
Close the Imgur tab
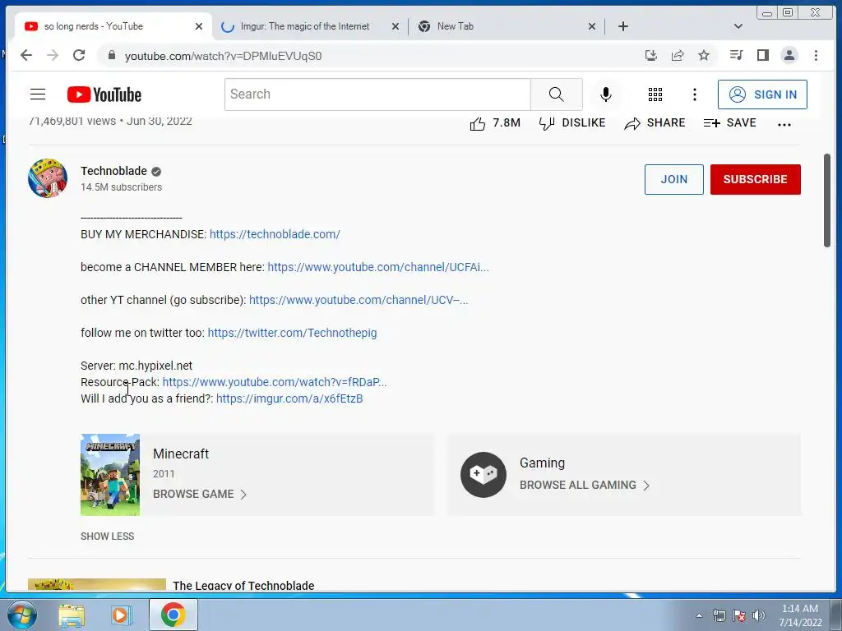396,26
